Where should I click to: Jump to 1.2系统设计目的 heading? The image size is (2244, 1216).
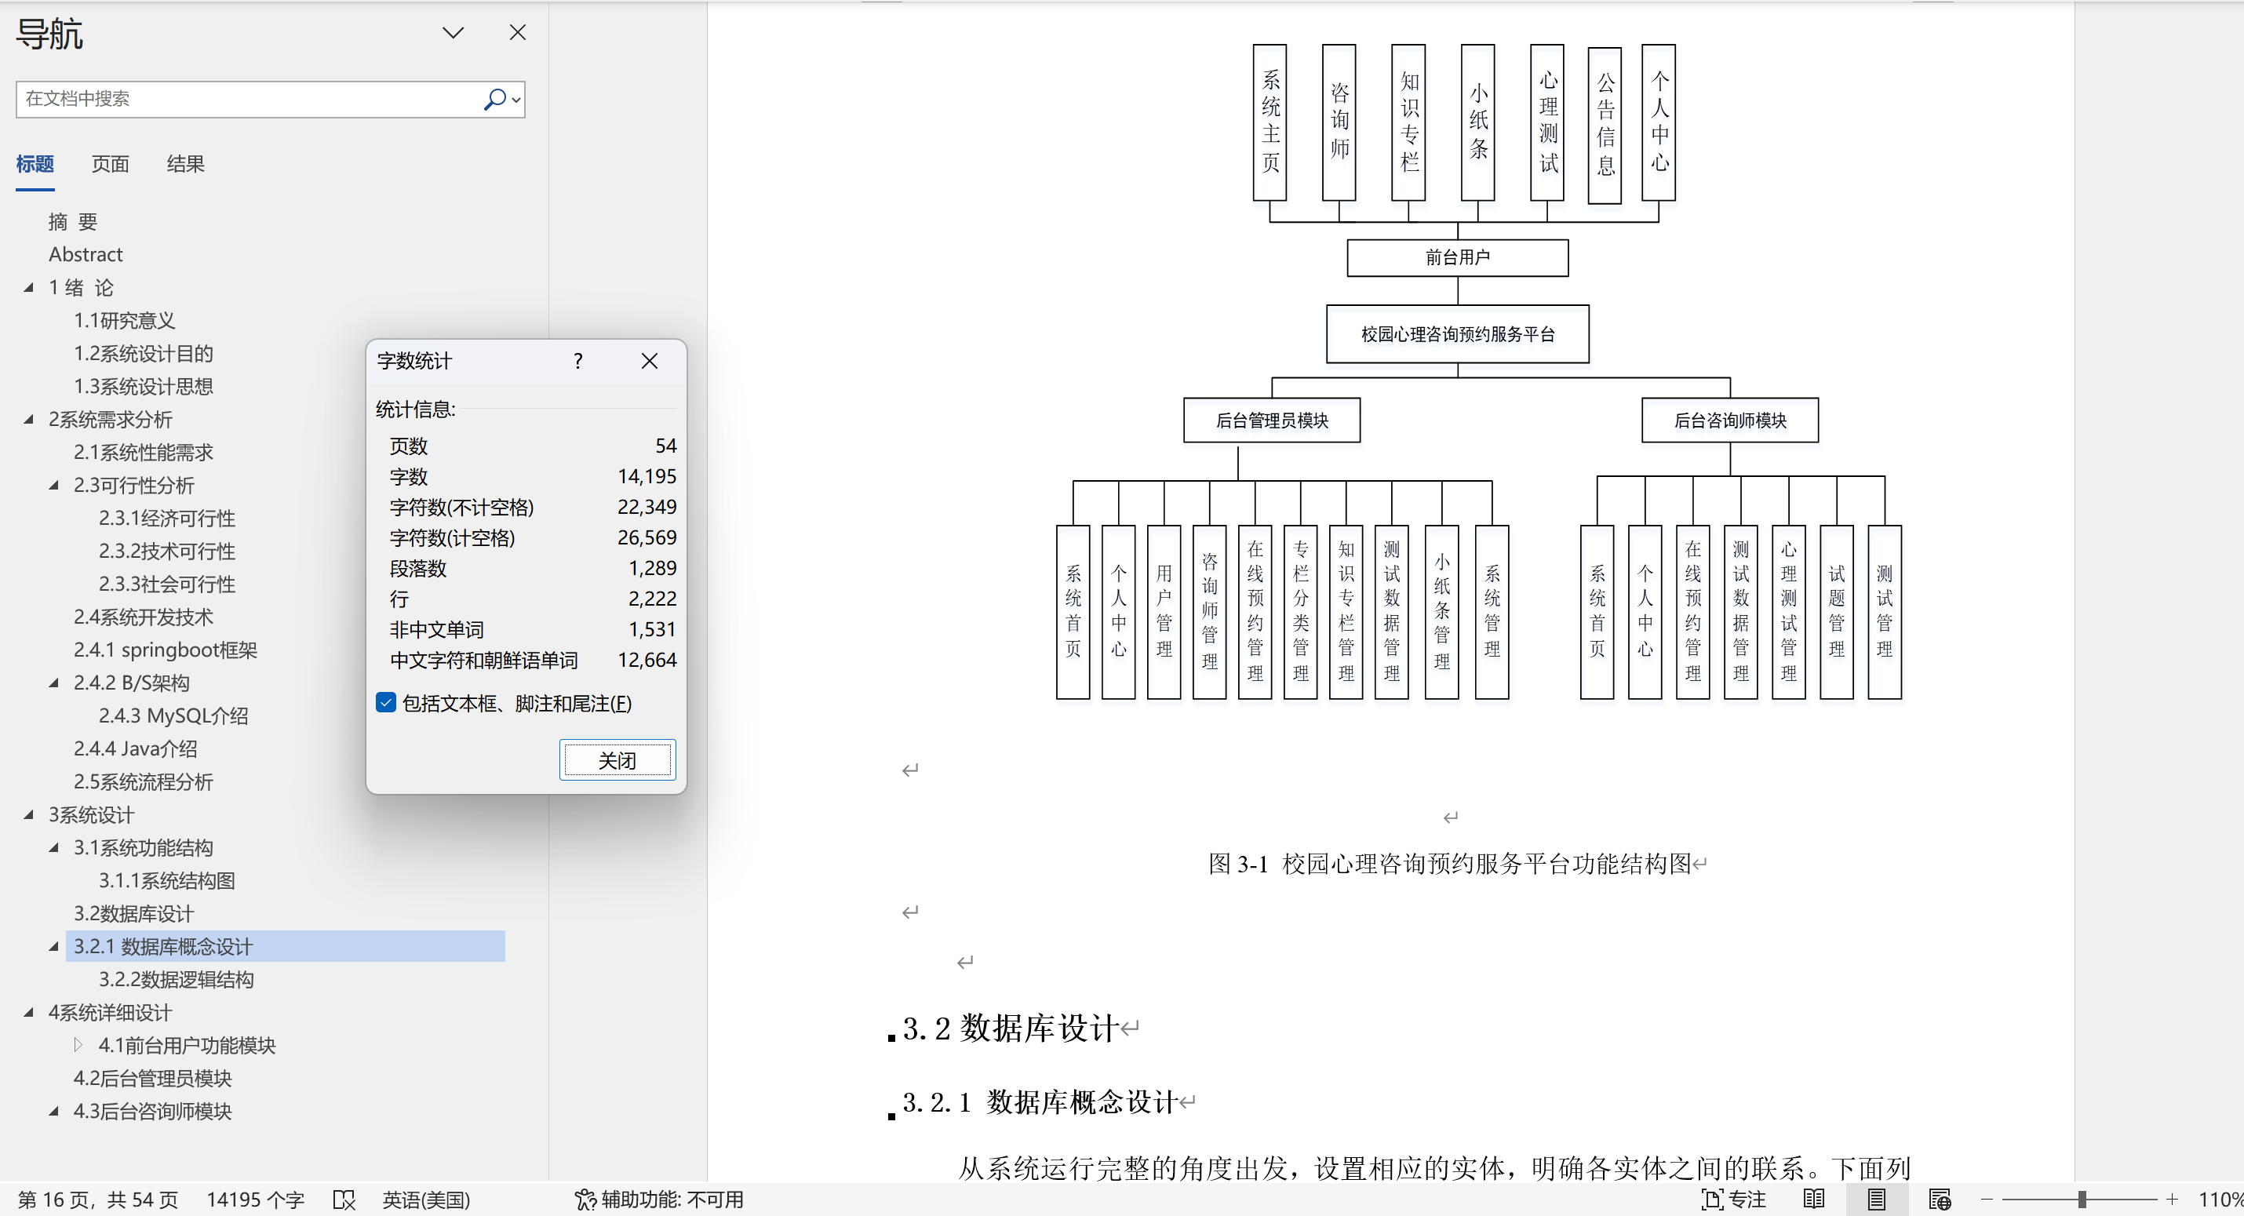coord(144,354)
